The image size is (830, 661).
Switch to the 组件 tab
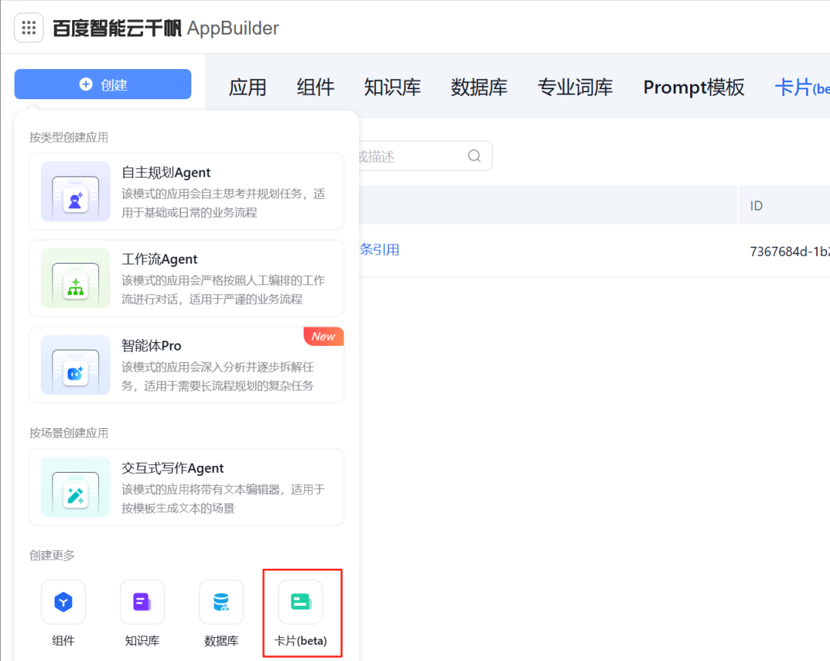[x=315, y=88]
